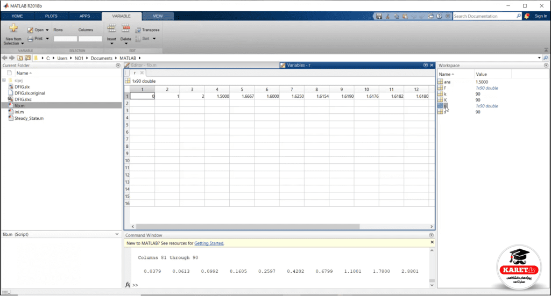Click the DFIG.slx file icon
The height and width of the screenshot is (296, 551).
coord(11,86)
